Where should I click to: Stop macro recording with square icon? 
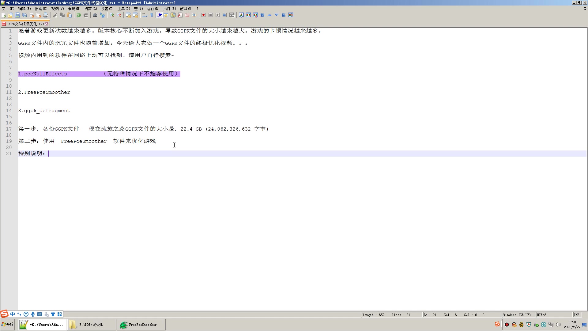point(211,15)
